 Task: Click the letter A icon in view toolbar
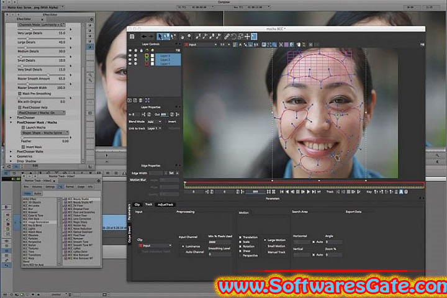tap(240, 45)
